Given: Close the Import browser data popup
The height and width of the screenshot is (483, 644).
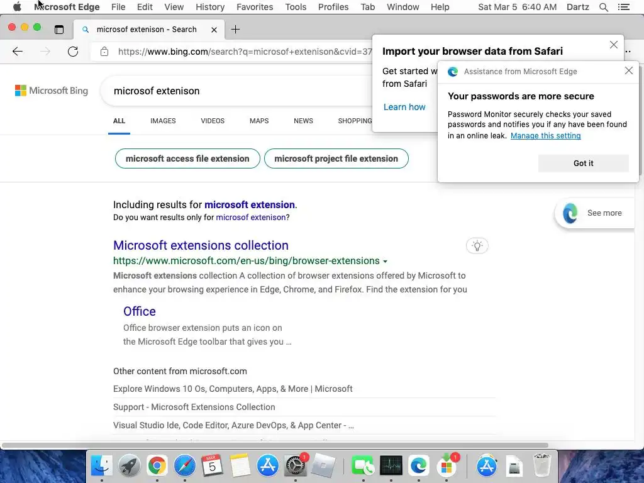Looking at the screenshot, I should tap(614, 45).
